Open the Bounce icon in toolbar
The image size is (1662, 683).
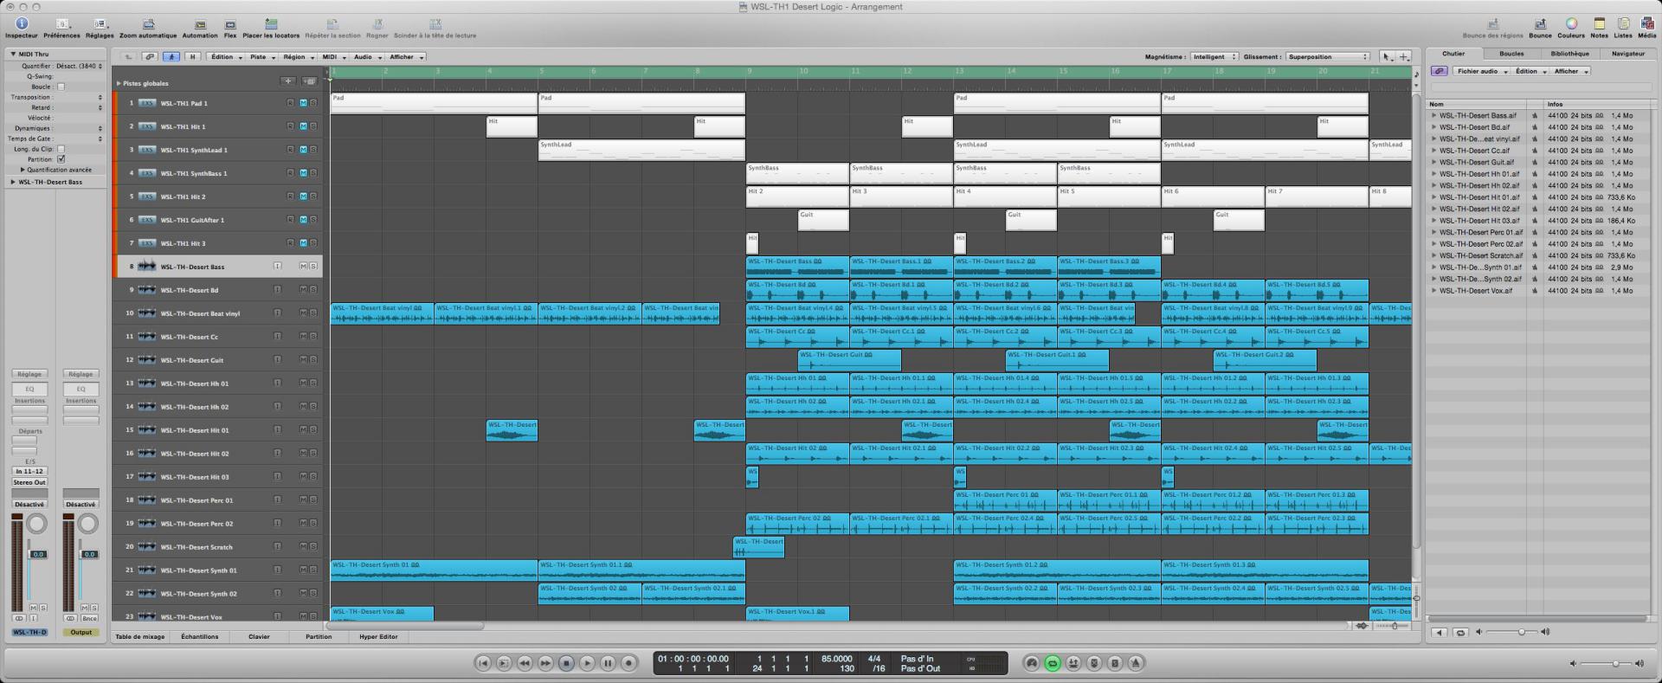pyautogui.click(x=1540, y=24)
